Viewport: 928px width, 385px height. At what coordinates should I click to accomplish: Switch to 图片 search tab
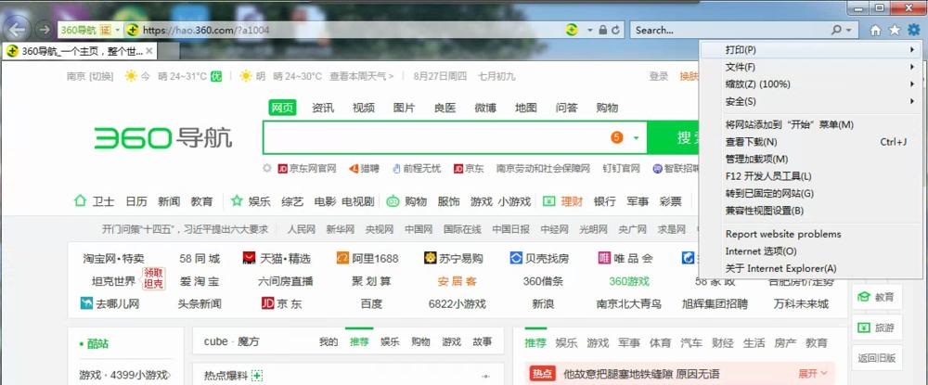405,108
